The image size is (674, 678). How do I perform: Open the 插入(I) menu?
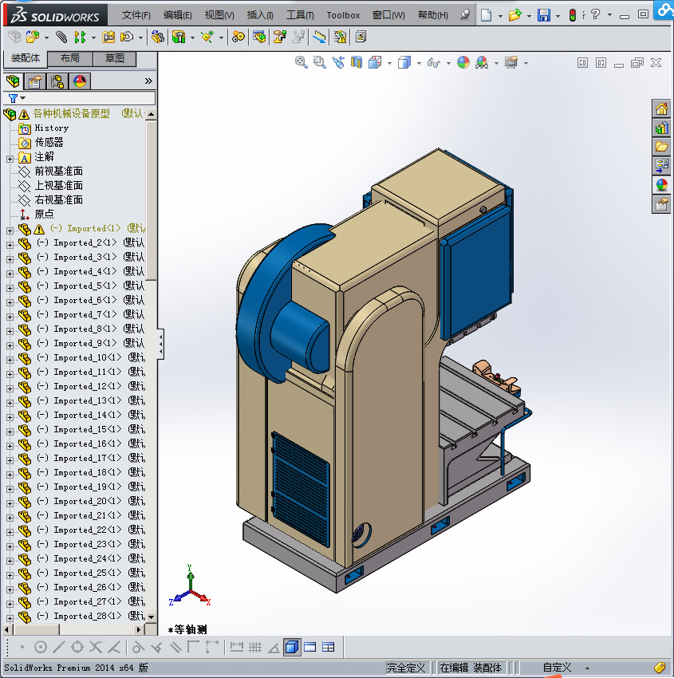pyautogui.click(x=260, y=15)
